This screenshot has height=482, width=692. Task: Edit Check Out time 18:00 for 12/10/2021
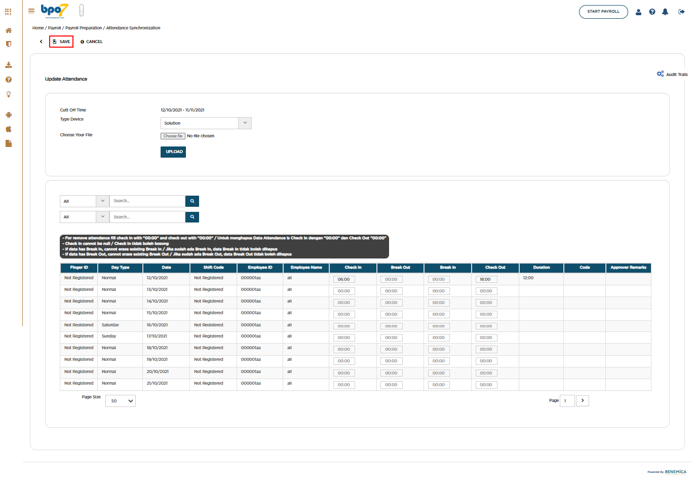coord(486,279)
